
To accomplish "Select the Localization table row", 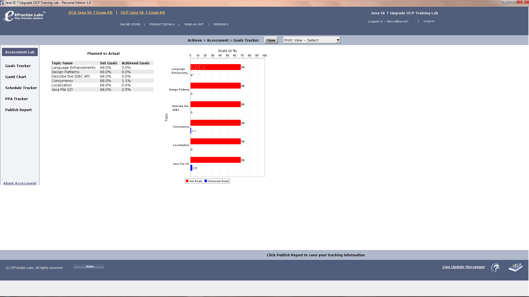I will pos(102,85).
